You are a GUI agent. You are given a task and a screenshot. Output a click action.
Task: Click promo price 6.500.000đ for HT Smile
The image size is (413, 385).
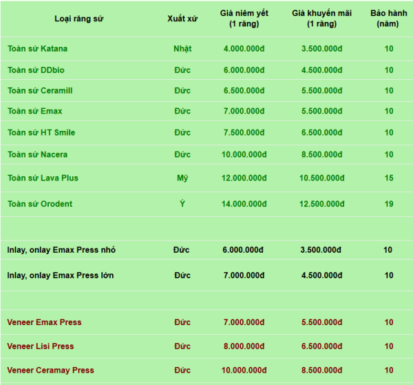pyautogui.click(x=322, y=132)
